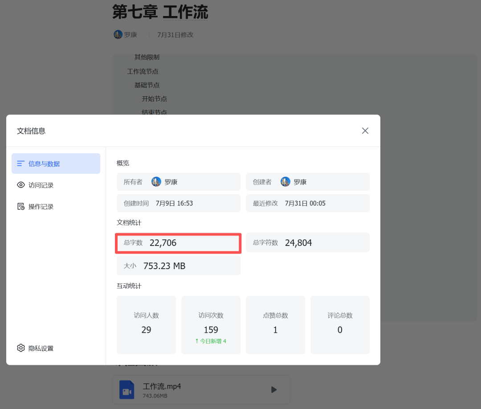Click the 文档统计 section heading
Viewport: 481px width, 409px height.
point(129,222)
